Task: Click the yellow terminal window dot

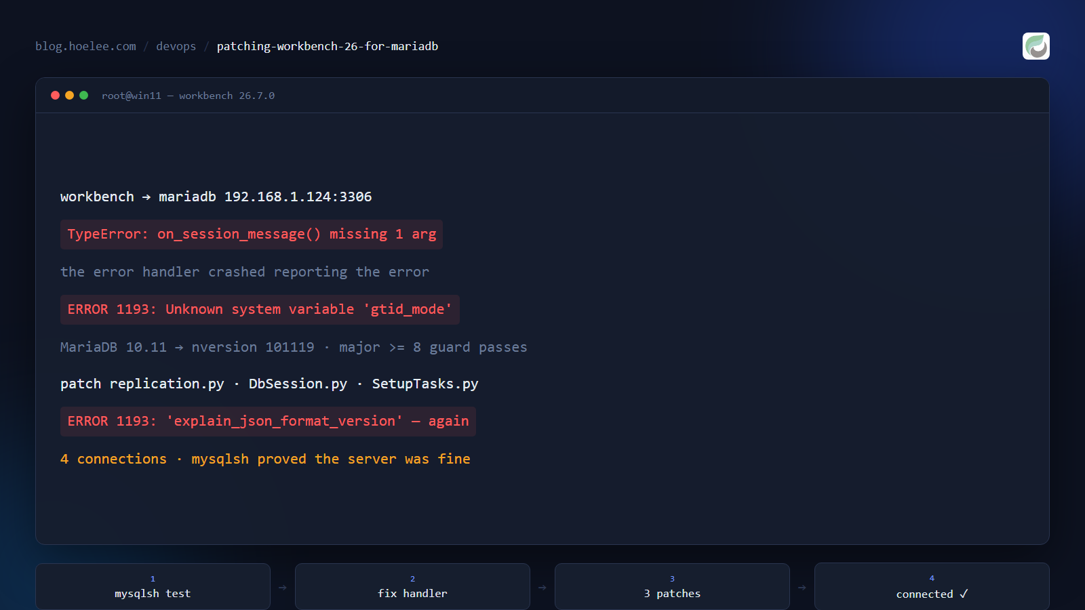Action: tap(69, 96)
